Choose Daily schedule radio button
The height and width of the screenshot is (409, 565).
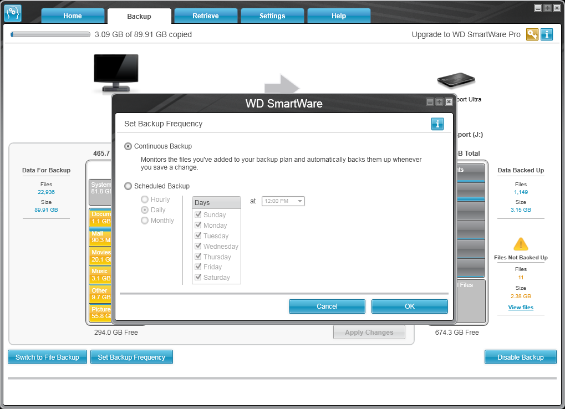coord(145,210)
